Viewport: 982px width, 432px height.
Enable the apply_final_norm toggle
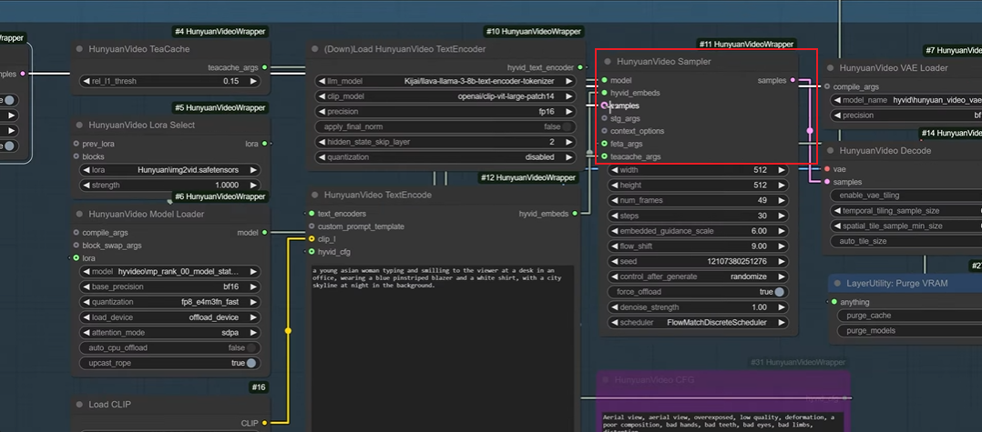[x=568, y=126]
